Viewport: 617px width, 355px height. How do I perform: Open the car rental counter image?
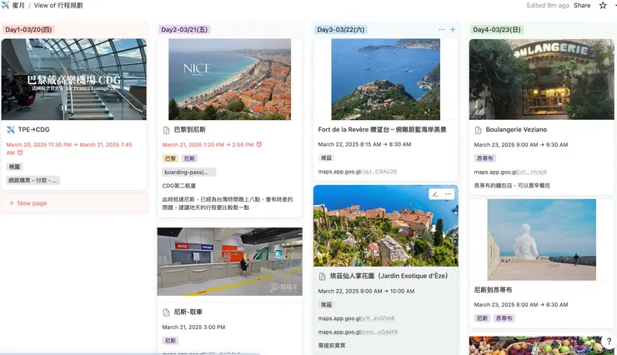tap(230, 262)
